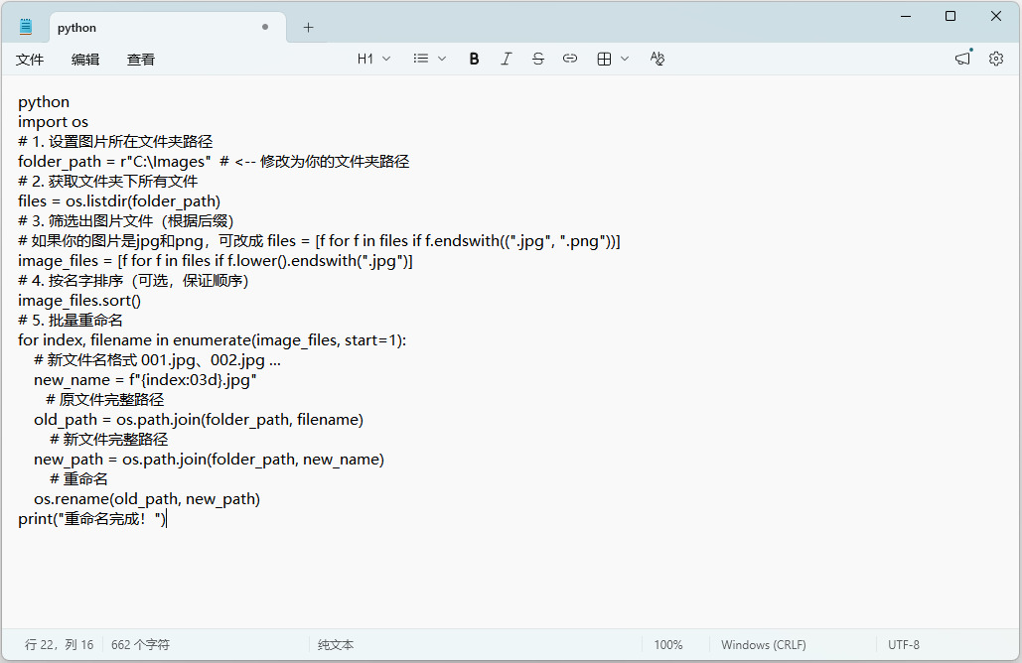Click the comment '# 1. 设置图片所在文件夹路径'
1022x663 pixels.
[x=115, y=142]
